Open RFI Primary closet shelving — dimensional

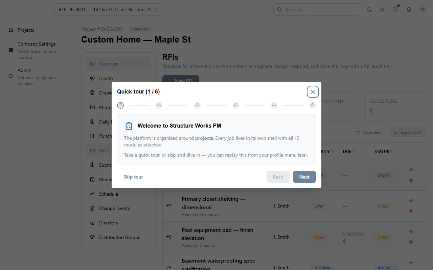[x=213, y=203]
